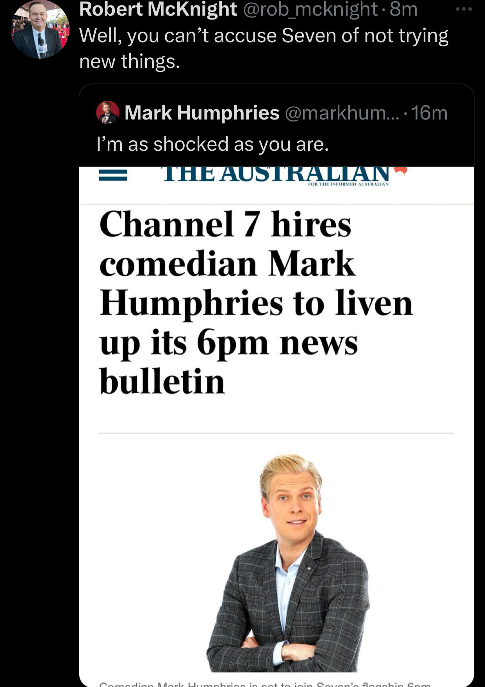The height and width of the screenshot is (687, 485).
Task: Tap the "For the informed Australian" tagline
Action: point(348,184)
